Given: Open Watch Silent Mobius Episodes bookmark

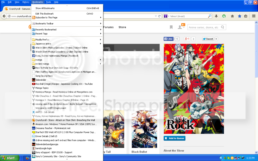Looking at the screenshot, I should click(x=67, y=48).
